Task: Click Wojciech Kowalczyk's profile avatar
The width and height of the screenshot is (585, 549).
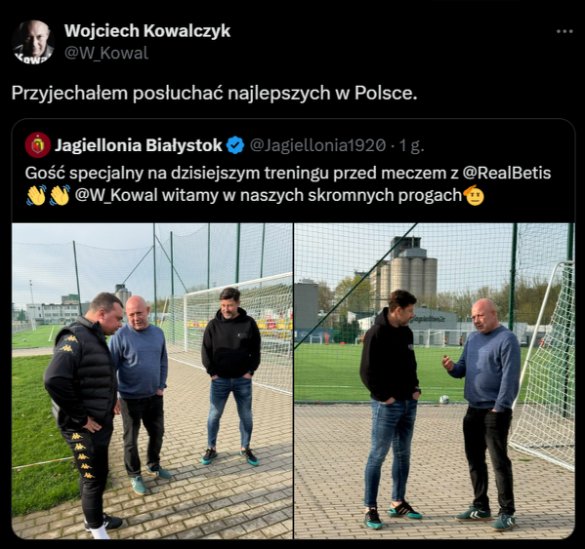Action: 33,42
